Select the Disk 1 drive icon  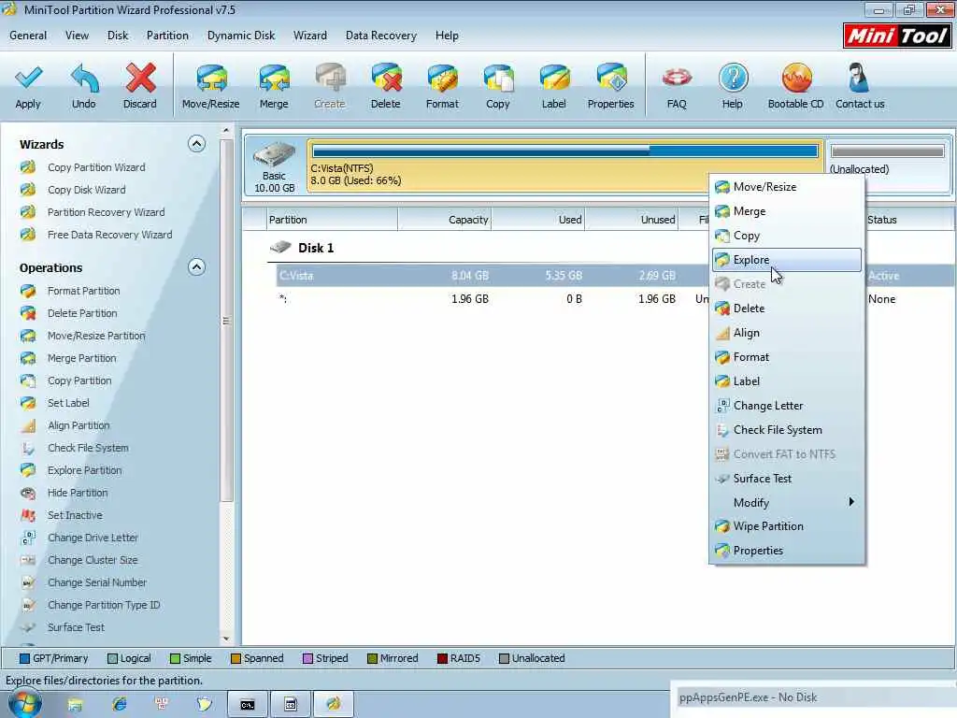(280, 247)
